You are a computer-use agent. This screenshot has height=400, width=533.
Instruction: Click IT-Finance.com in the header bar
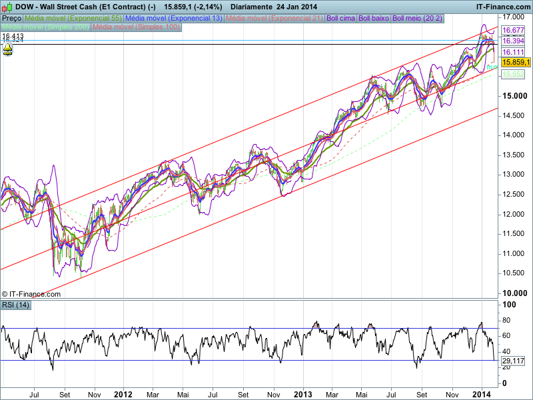click(503, 7)
